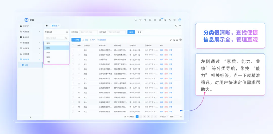Click the 导出 export link
The image size is (273, 134).
pos(85,40)
